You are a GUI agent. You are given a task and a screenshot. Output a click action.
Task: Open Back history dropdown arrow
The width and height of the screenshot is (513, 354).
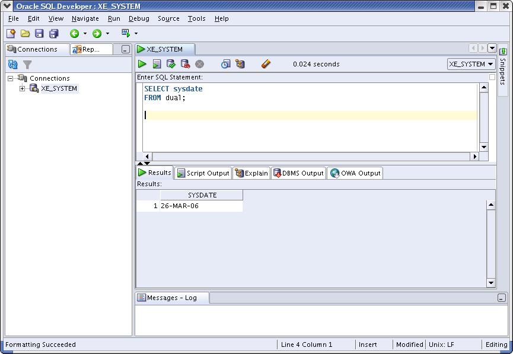(85, 33)
